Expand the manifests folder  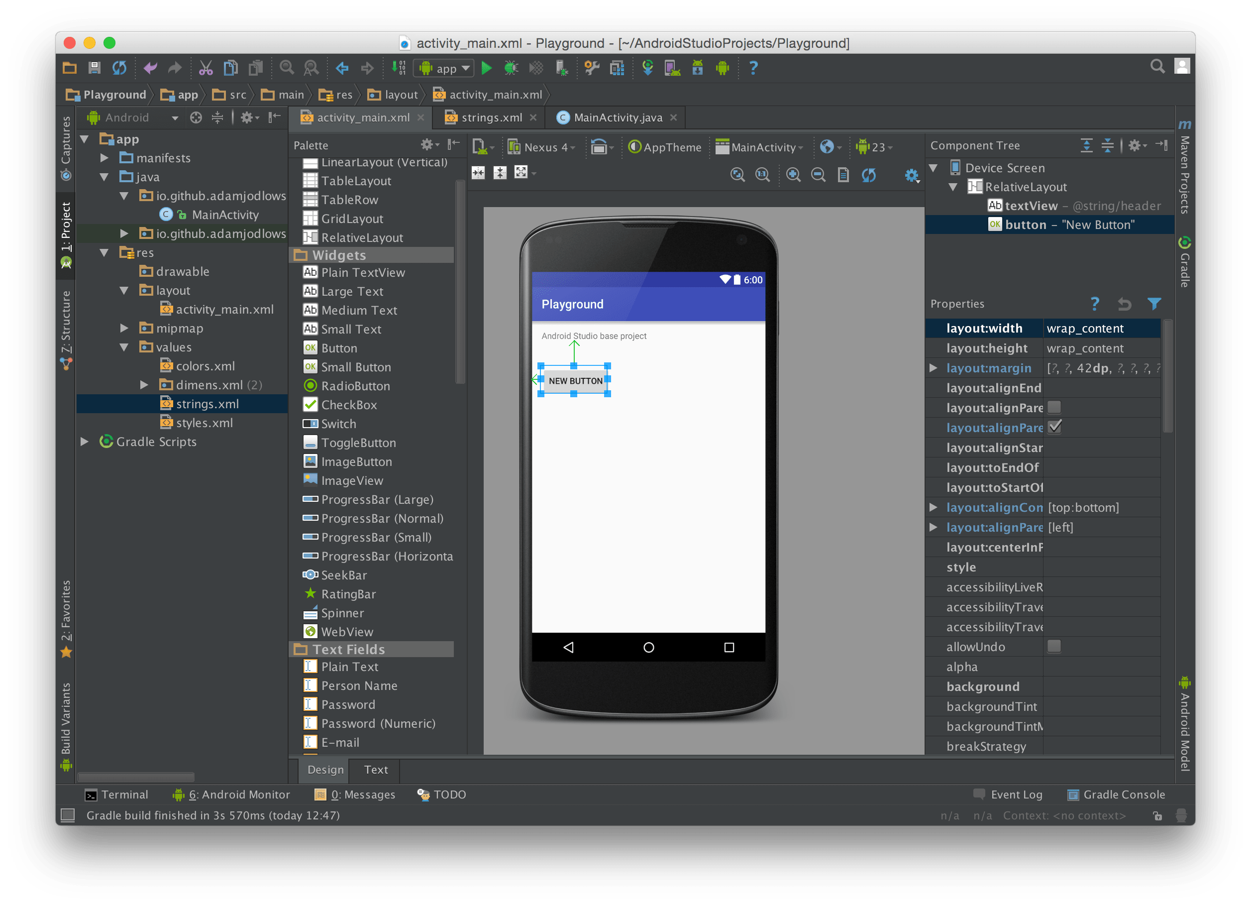[104, 158]
